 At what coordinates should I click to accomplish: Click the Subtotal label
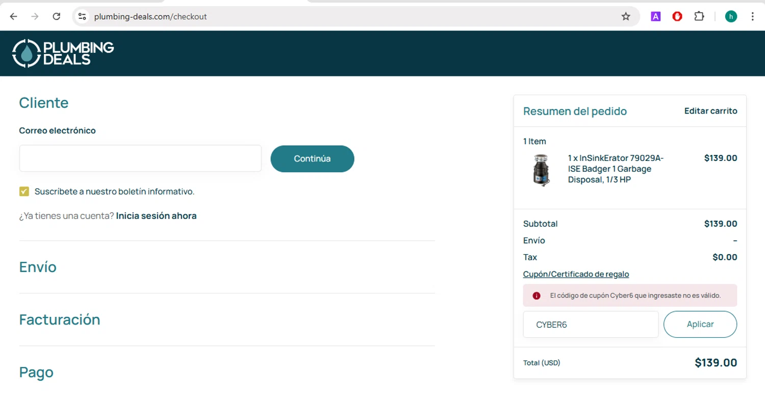coord(540,224)
